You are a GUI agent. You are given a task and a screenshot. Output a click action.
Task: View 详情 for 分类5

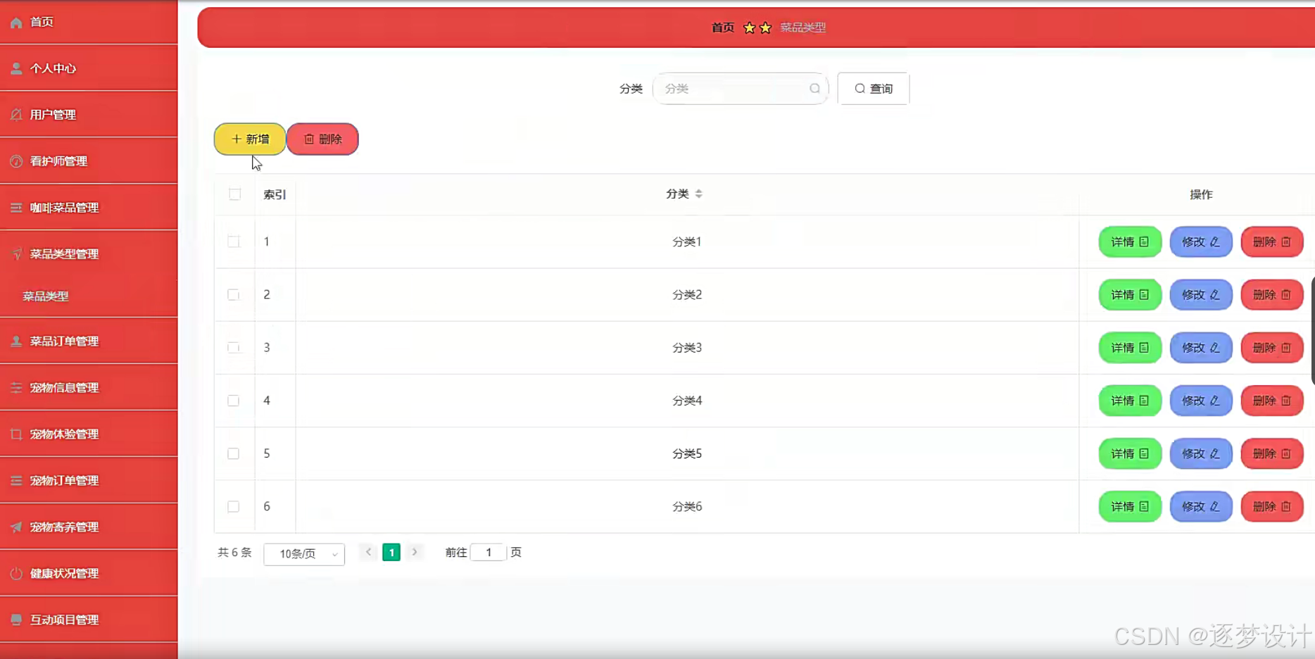coord(1130,453)
